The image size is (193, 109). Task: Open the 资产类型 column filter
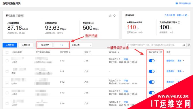69,52
